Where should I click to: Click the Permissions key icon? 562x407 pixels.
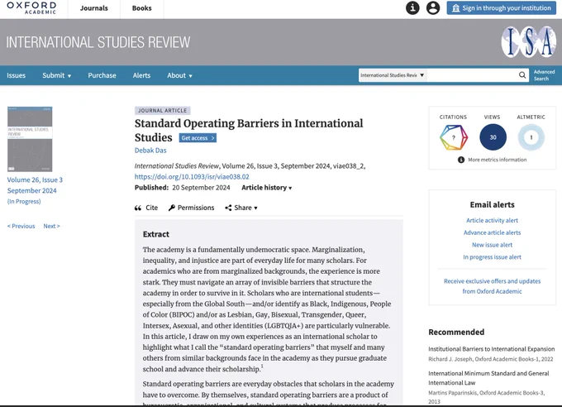[x=172, y=208]
